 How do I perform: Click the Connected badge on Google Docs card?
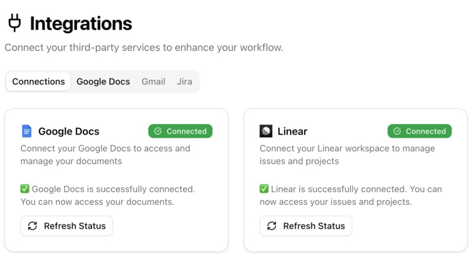(180, 131)
